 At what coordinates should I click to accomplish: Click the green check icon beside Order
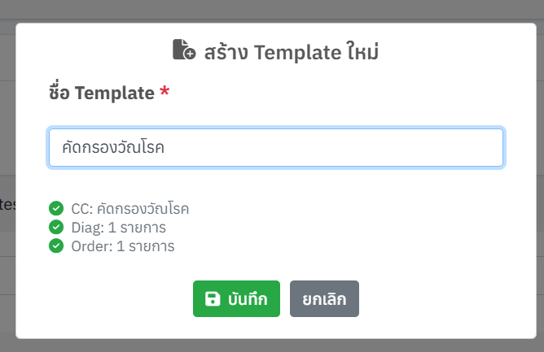coord(56,246)
